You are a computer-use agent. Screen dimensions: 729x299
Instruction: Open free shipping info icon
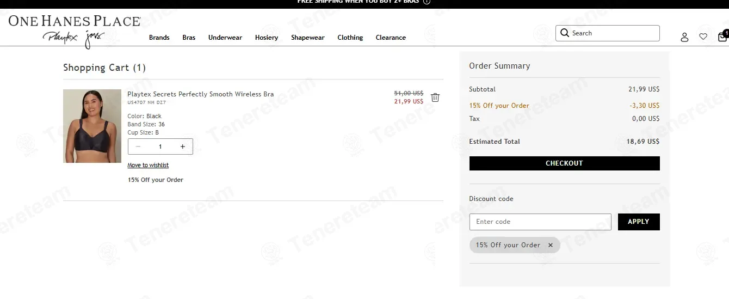(x=427, y=2)
